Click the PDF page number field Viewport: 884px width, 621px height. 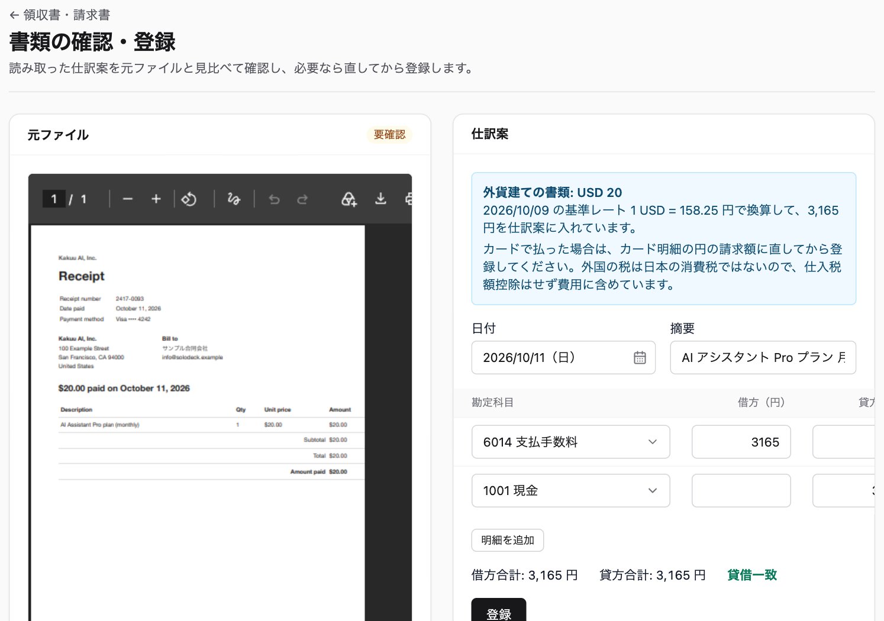coord(54,199)
